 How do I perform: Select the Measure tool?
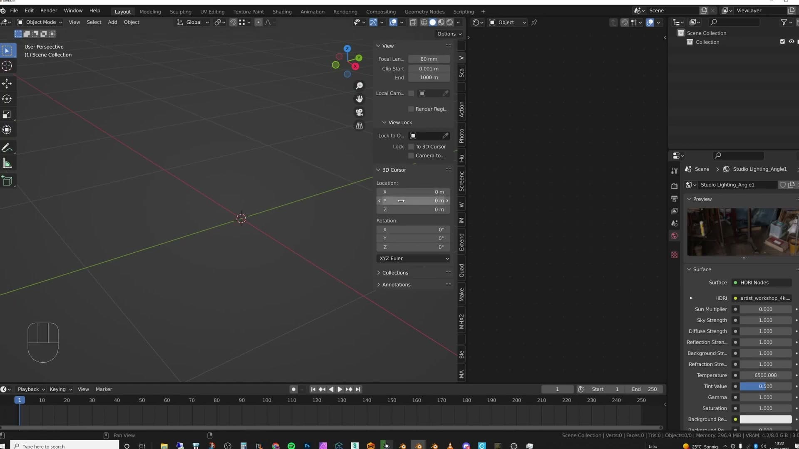point(7,163)
